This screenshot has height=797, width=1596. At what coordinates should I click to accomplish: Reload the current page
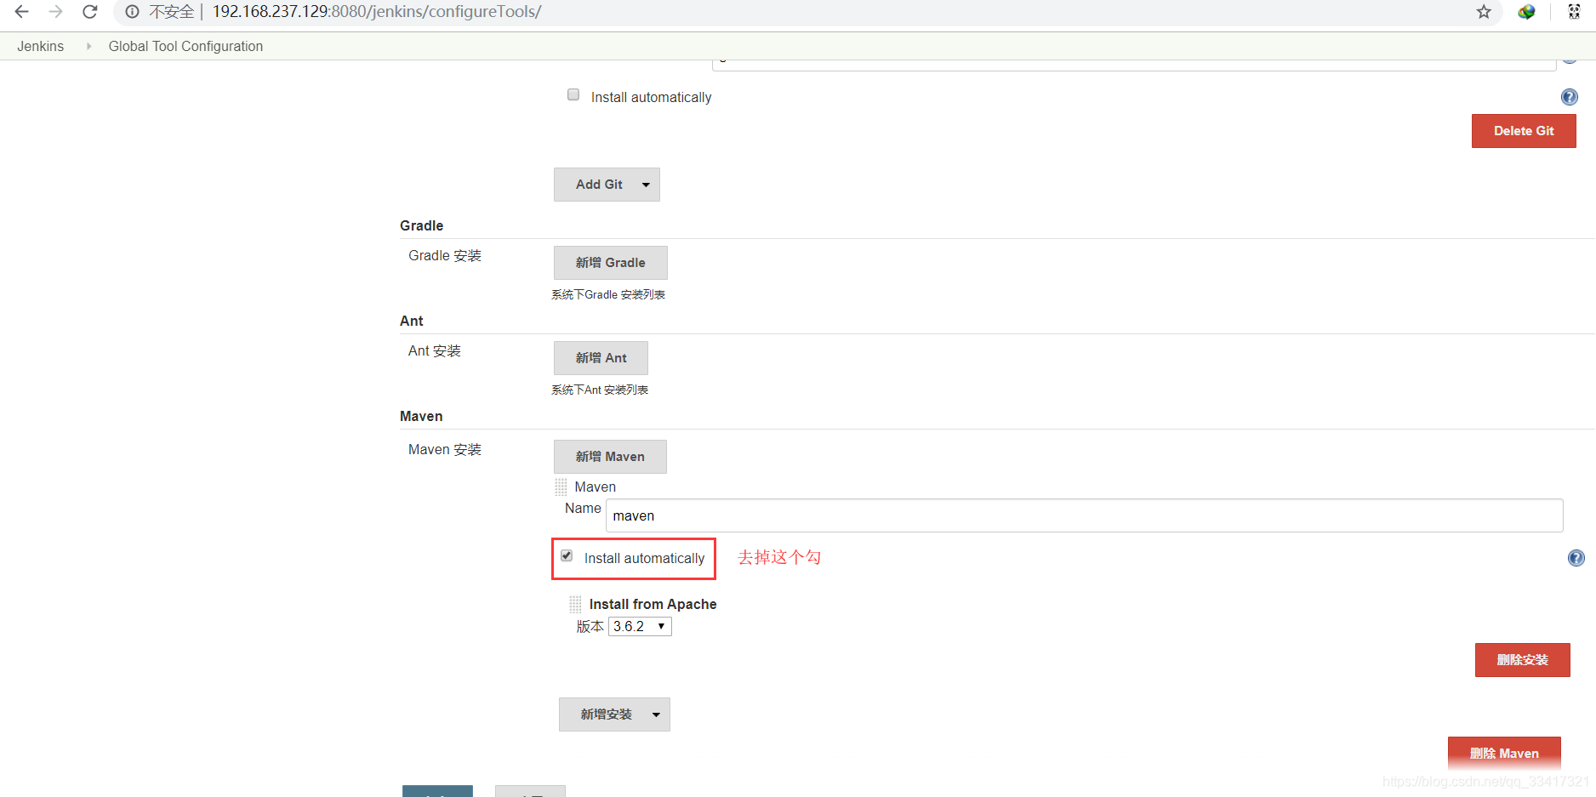tap(90, 12)
